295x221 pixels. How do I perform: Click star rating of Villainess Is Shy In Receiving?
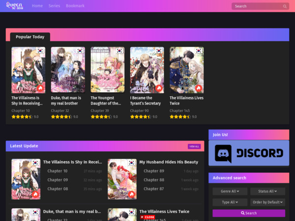22,117
